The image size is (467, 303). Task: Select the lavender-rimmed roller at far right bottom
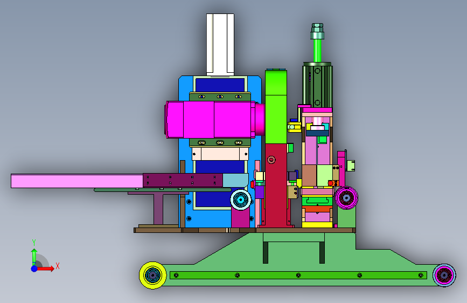pos(444,276)
